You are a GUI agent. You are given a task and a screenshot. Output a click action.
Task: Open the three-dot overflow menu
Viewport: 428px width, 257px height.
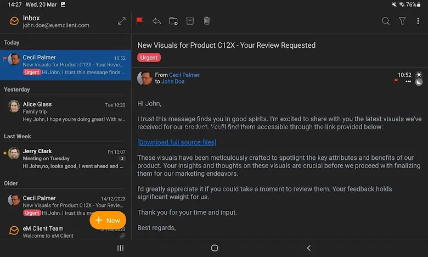tap(418, 21)
